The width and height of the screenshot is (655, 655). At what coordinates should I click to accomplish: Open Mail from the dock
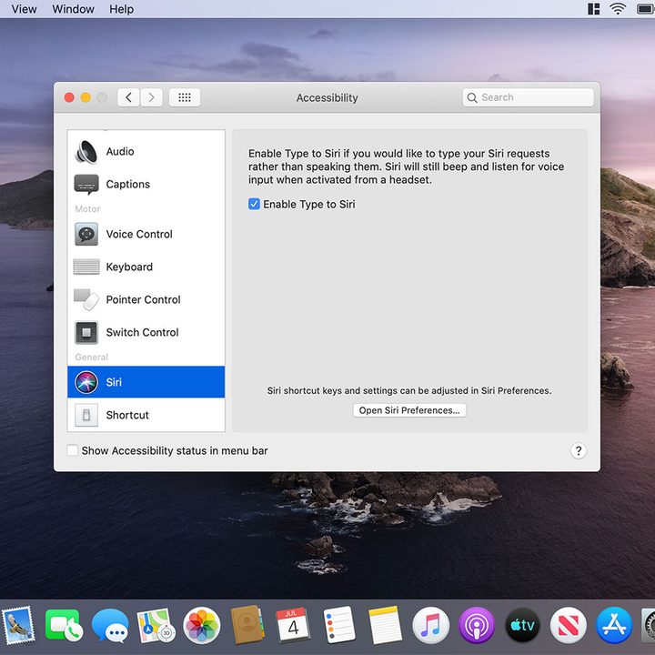pos(17,625)
